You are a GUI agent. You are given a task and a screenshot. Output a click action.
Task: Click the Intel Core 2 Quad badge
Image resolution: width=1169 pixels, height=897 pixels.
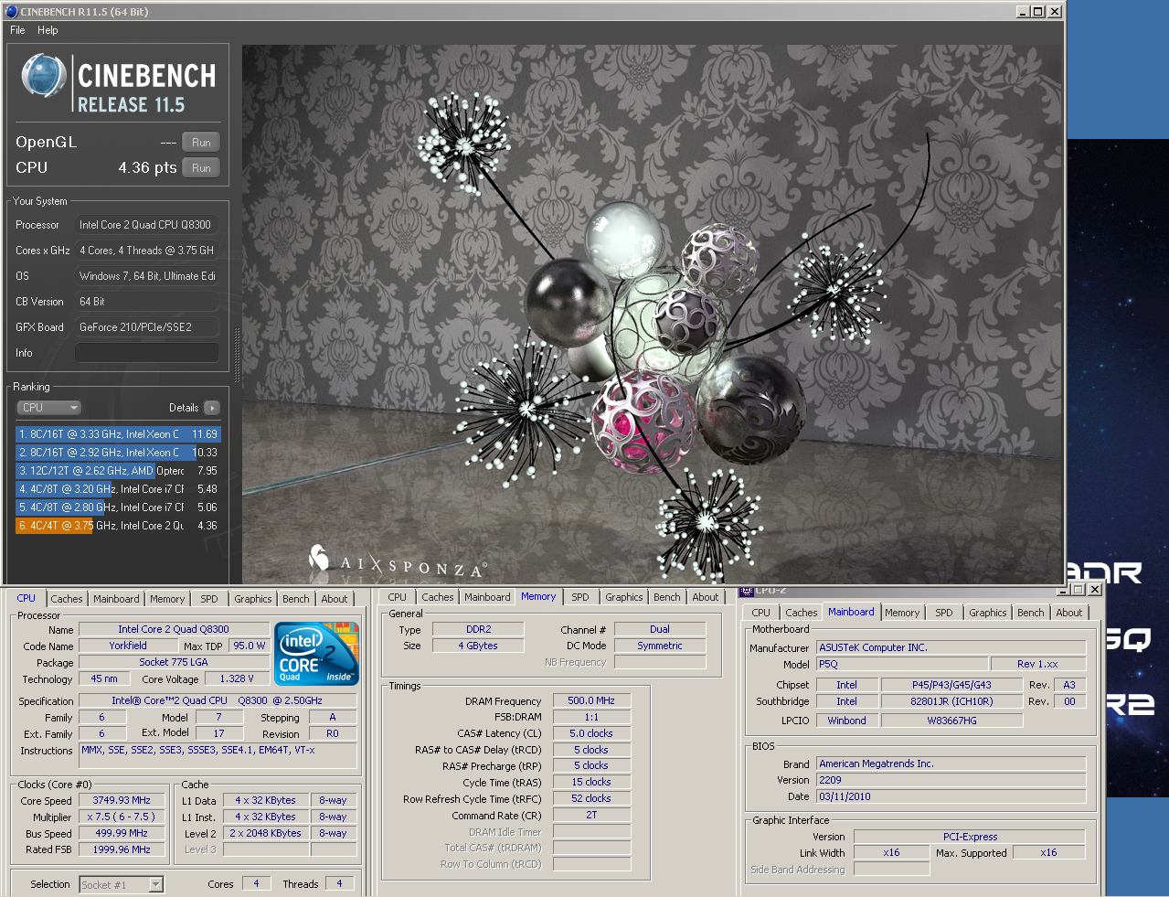coord(316,653)
